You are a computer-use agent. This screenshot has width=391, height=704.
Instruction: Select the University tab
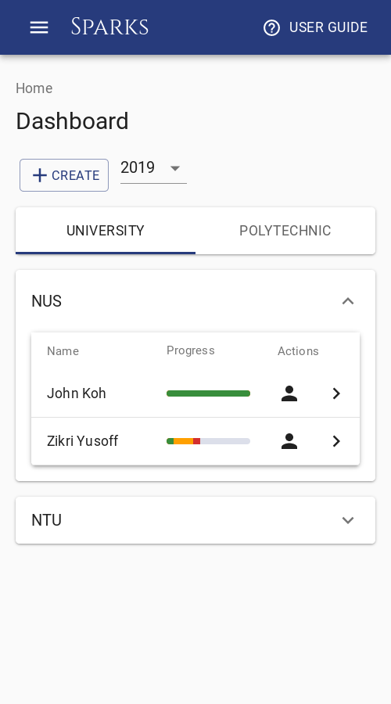(106, 231)
